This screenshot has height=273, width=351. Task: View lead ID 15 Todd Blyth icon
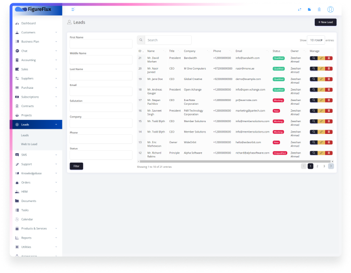point(313,121)
